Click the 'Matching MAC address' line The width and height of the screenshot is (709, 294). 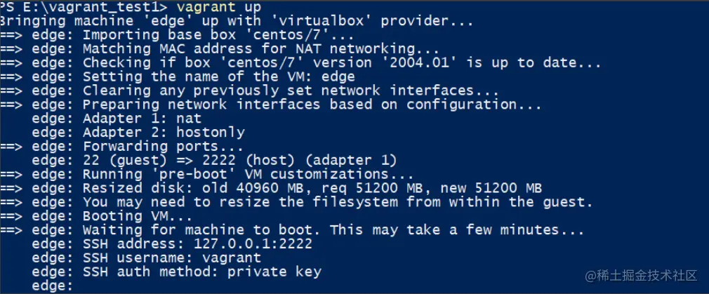(241, 49)
